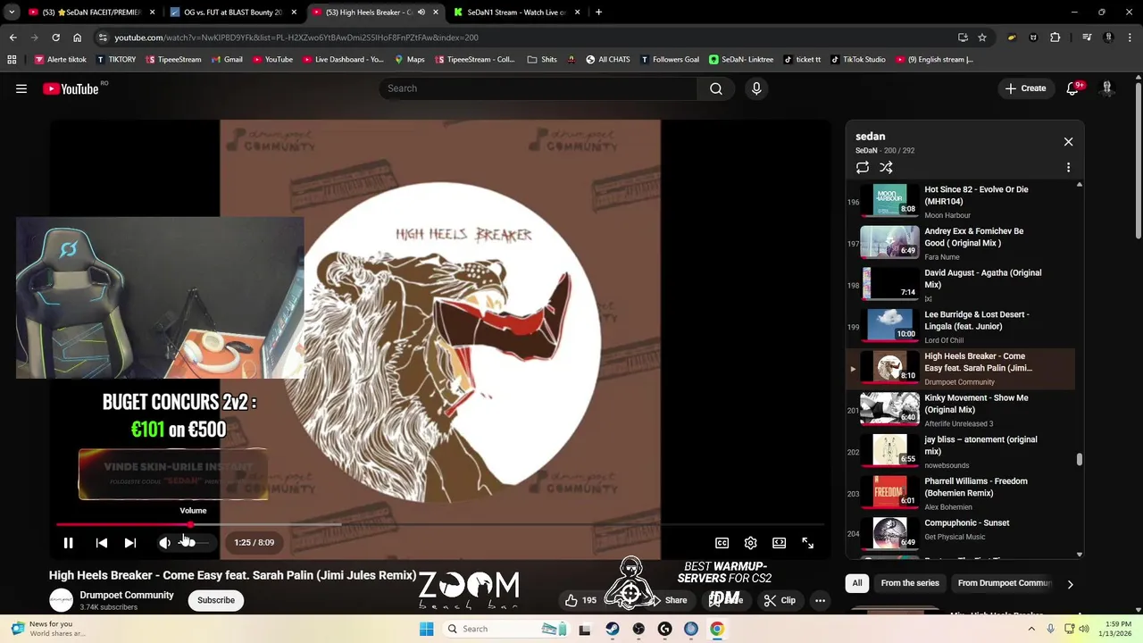Open YouTube notifications bell

(x=1073, y=88)
